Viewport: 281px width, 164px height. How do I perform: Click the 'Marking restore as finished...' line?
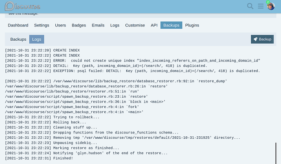(x=62, y=148)
